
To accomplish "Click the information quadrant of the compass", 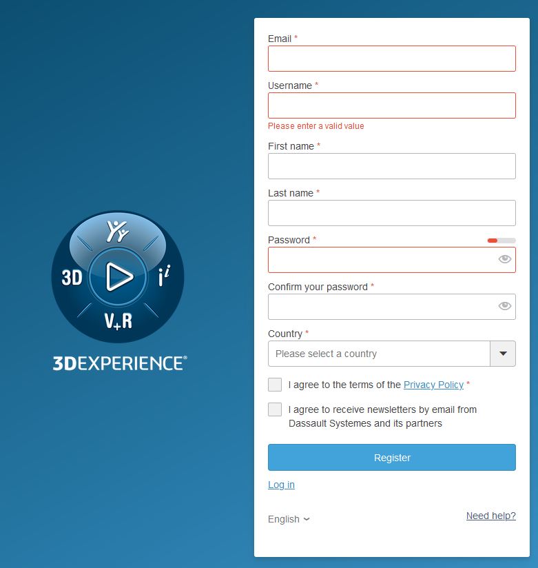I will 163,278.
